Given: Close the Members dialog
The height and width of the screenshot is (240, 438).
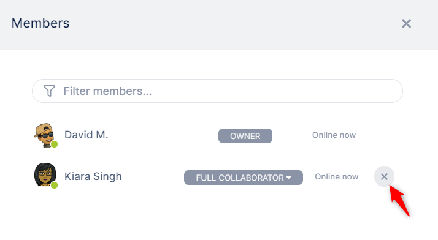Looking at the screenshot, I should 406,24.
